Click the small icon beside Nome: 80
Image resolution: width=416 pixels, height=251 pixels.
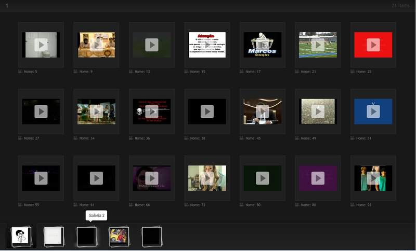point(242,205)
